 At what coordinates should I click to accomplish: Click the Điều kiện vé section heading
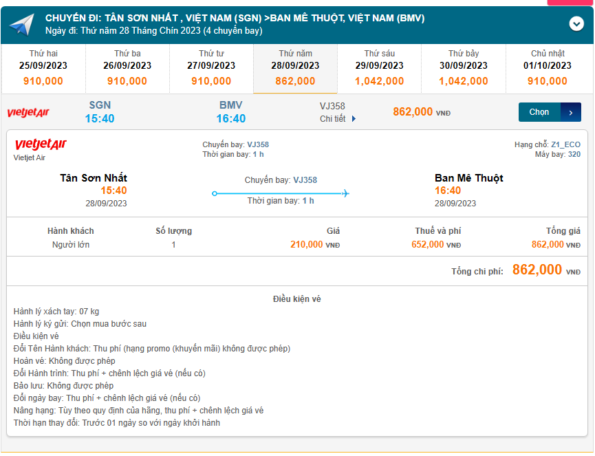click(296, 299)
